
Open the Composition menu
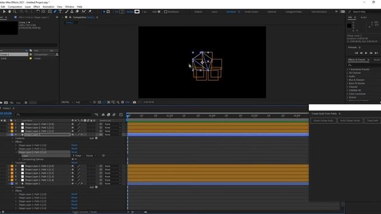[x=15, y=7]
